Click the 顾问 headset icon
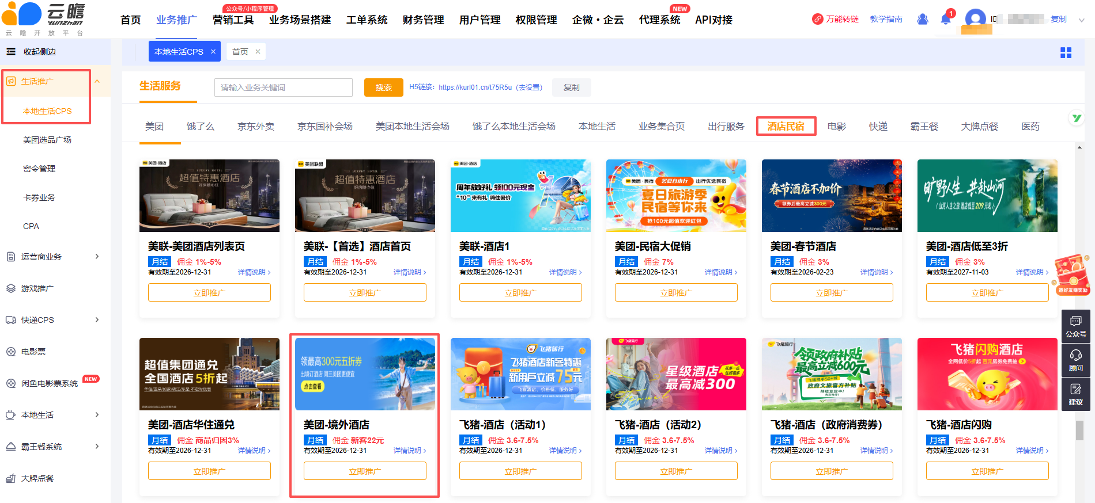Screen dimensions: 1095x503 pos(1075,360)
